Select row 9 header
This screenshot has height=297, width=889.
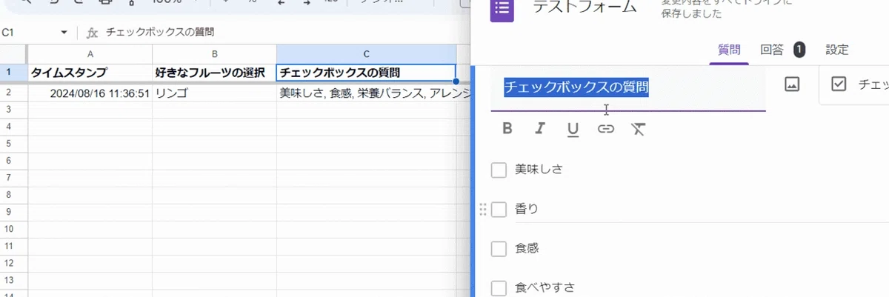13,211
